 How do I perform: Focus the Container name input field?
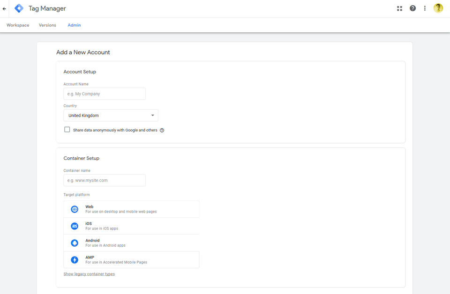[105, 180]
